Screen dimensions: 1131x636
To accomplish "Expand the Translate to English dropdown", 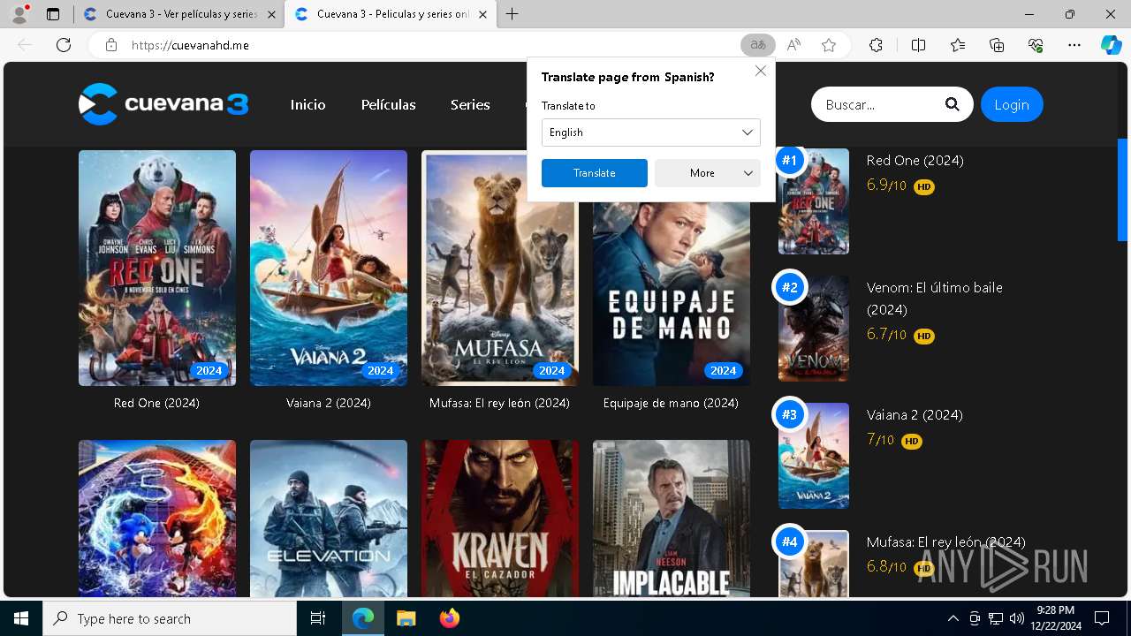I will pyautogui.click(x=651, y=132).
